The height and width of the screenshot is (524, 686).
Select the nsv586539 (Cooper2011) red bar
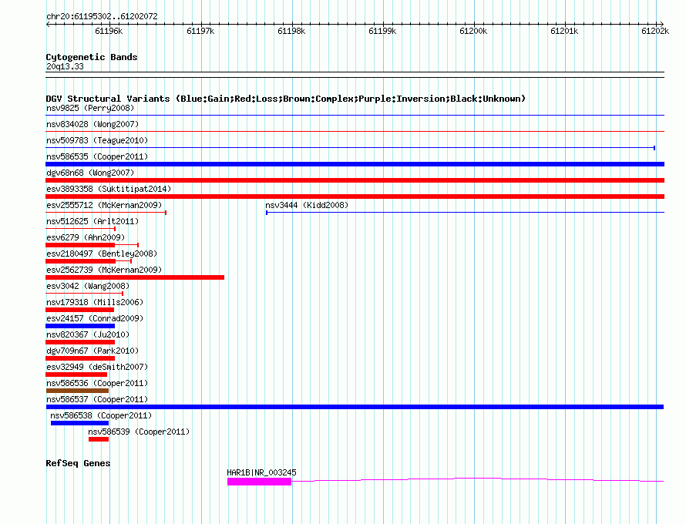(99, 439)
